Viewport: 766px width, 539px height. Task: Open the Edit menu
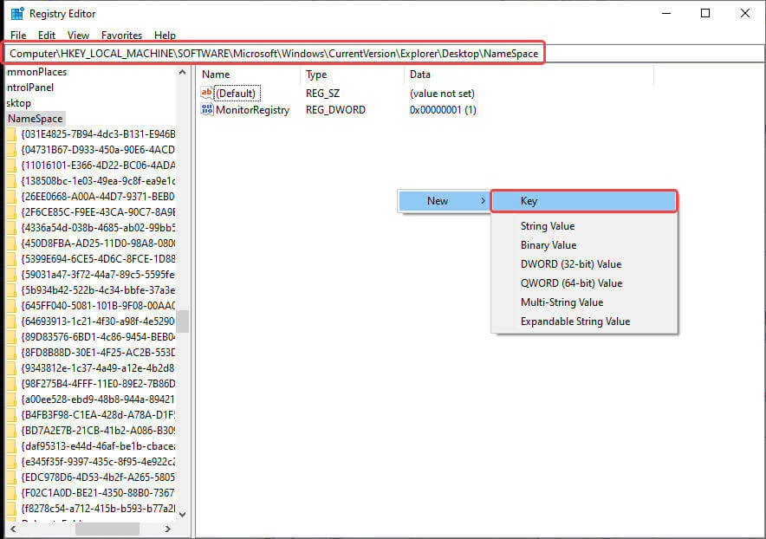coord(47,36)
